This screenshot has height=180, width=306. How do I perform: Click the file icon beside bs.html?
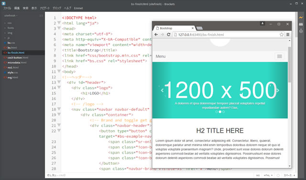tap(5, 48)
